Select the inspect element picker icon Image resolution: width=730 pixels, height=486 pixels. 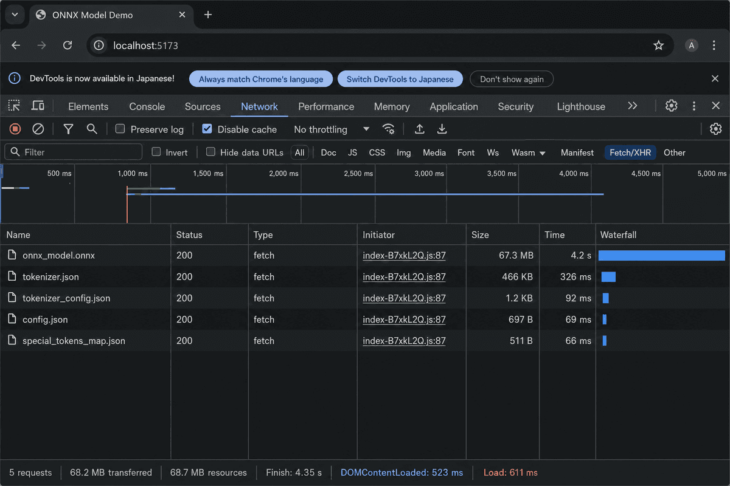pos(14,106)
